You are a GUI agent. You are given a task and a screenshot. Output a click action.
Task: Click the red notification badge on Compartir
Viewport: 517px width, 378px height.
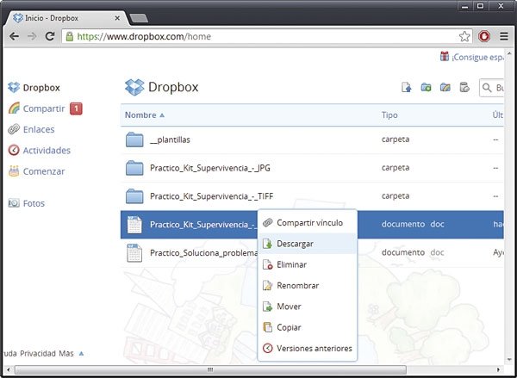[x=76, y=108]
